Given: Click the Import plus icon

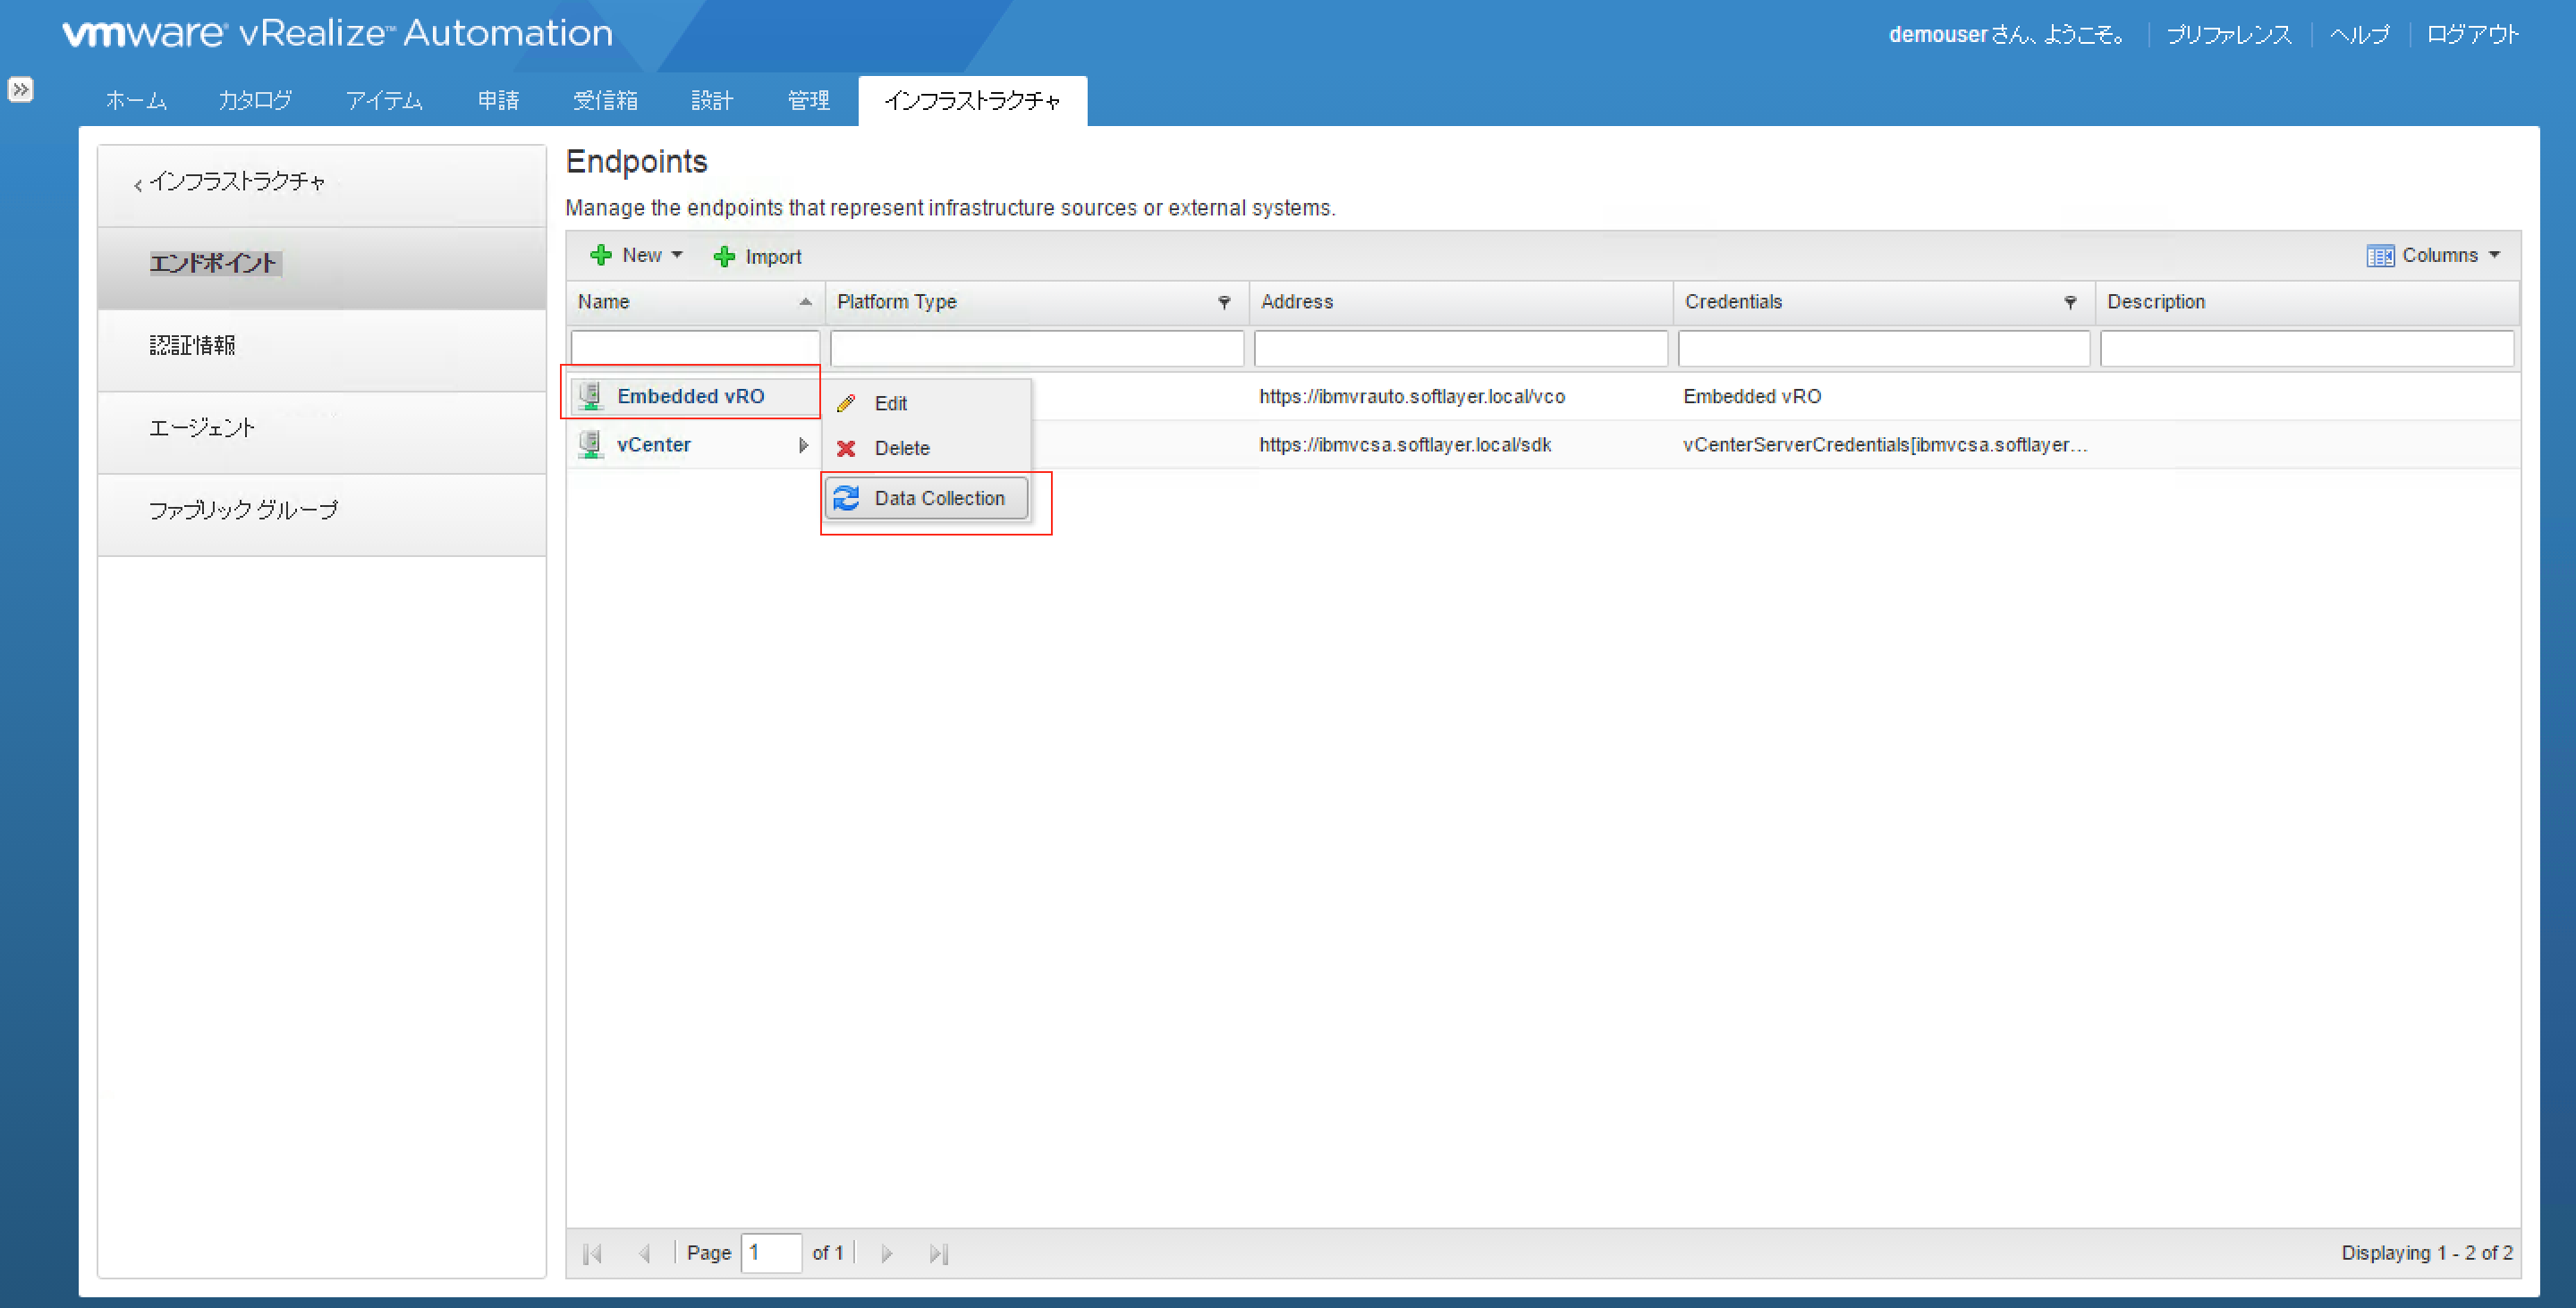Looking at the screenshot, I should point(724,257).
